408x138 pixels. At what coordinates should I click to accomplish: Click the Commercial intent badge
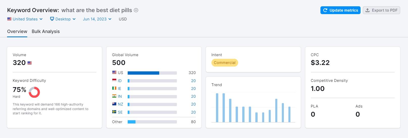tap(225, 63)
